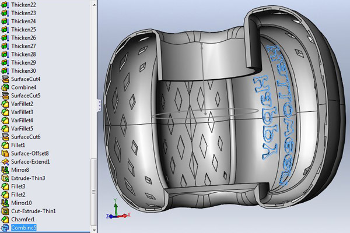Select the Fillet1 tree entry
The width and height of the screenshot is (350, 233).
click(18, 145)
